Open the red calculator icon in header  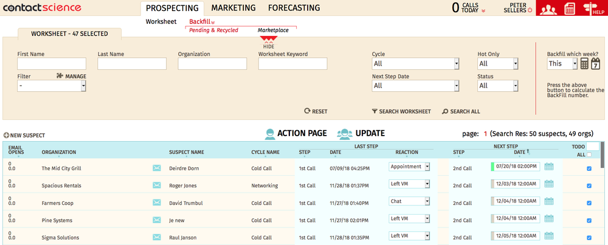(x=569, y=9)
